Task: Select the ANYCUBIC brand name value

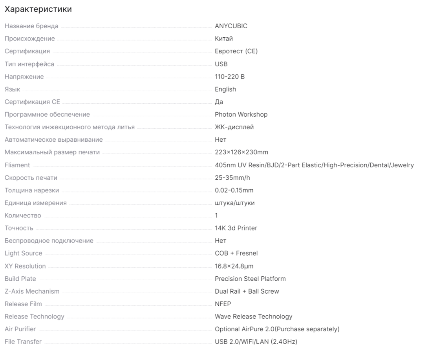Action: [231, 26]
